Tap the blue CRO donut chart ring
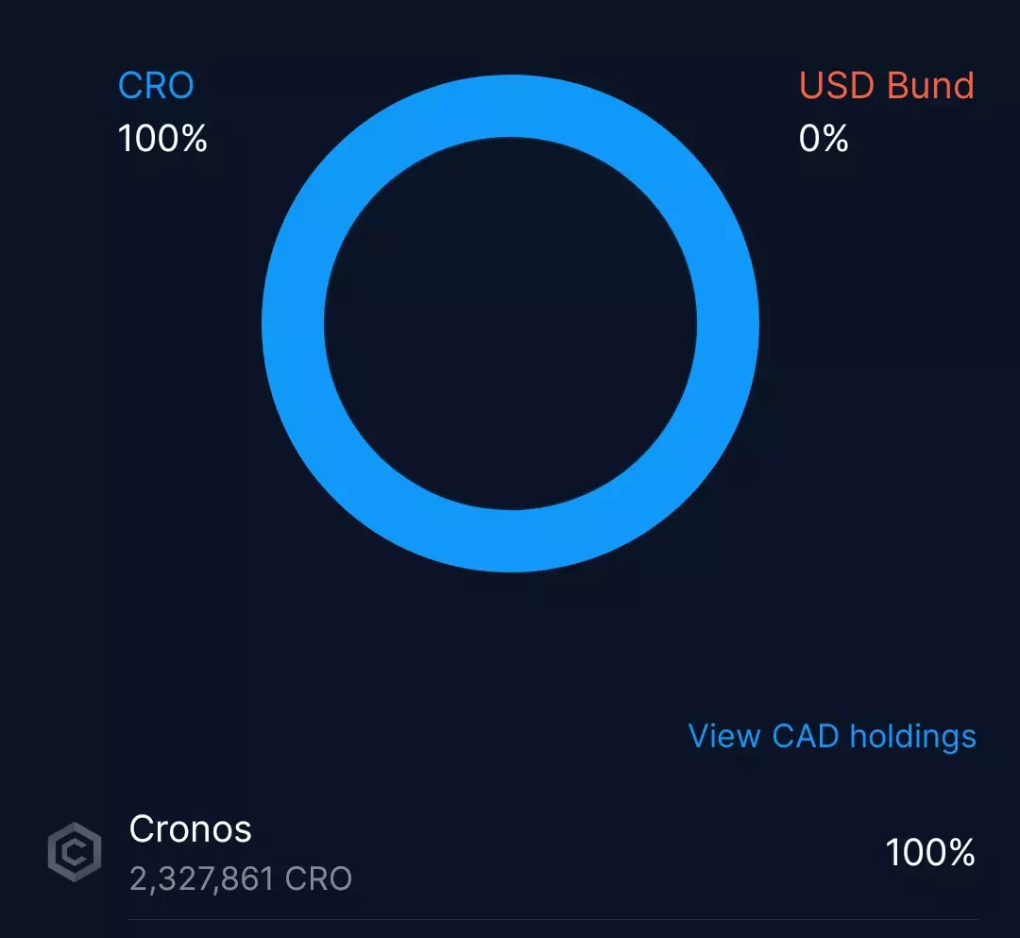This screenshot has height=938, width=1020. click(x=293, y=324)
